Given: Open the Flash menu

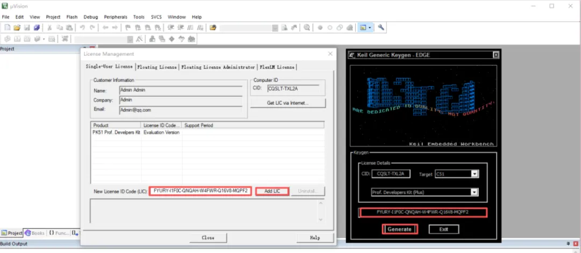Looking at the screenshot, I should click(x=72, y=17).
